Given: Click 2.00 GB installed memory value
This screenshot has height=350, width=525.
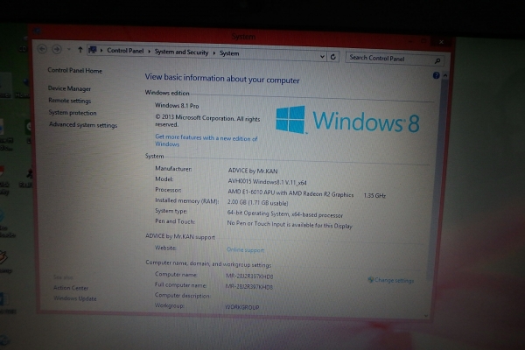Looking at the screenshot, I should [x=257, y=203].
